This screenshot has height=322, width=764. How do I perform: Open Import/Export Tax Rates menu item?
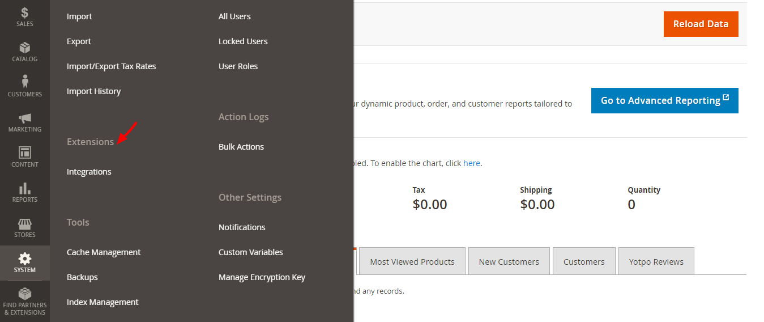tap(111, 66)
